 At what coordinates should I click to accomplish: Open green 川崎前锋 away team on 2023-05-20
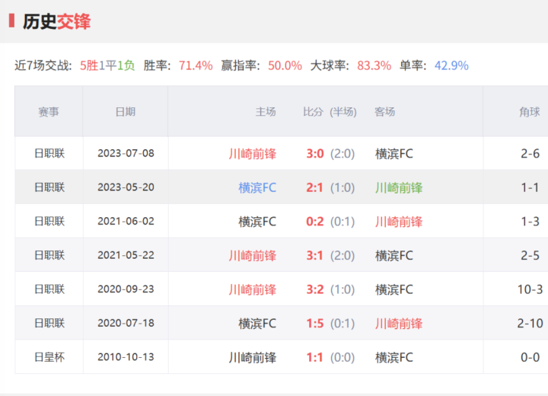[399, 187]
